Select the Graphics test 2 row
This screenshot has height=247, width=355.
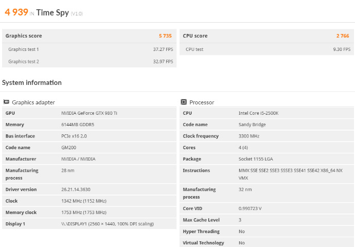click(x=88, y=62)
